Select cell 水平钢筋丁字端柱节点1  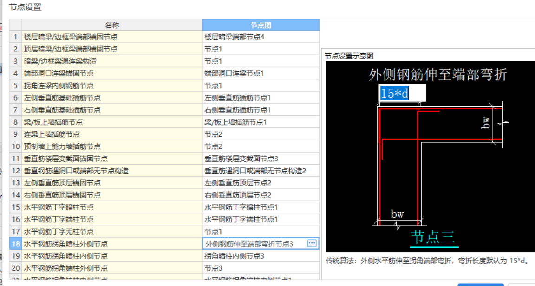click(x=261, y=219)
